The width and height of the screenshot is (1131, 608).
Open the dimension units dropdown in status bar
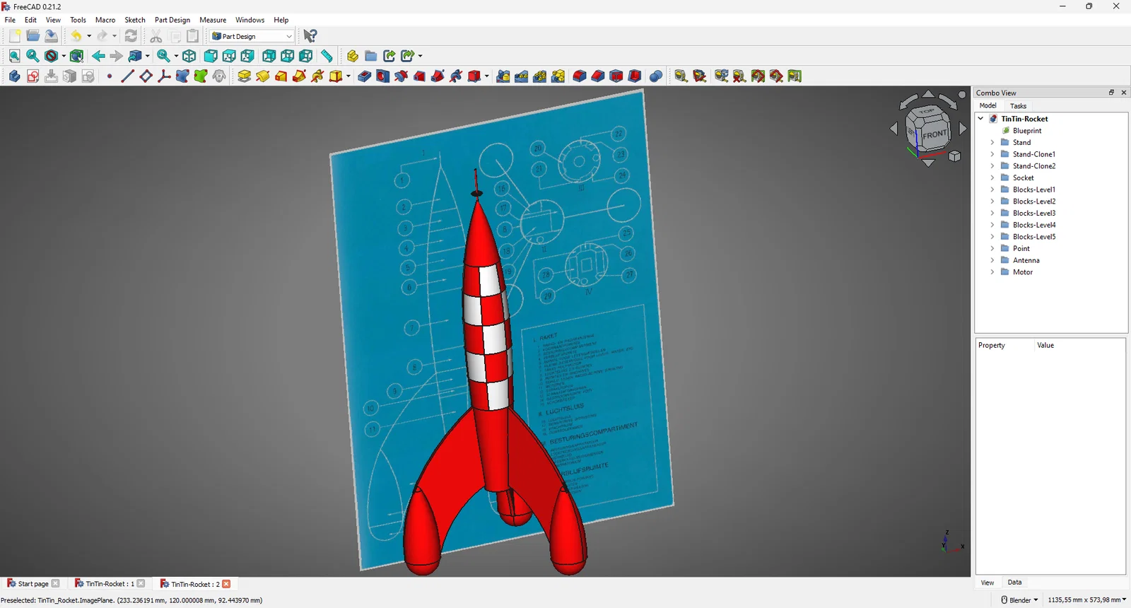[1087, 600]
